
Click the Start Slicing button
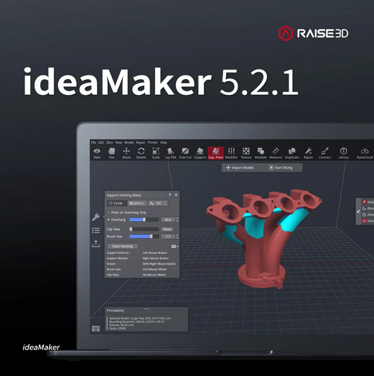pyautogui.click(x=280, y=168)
